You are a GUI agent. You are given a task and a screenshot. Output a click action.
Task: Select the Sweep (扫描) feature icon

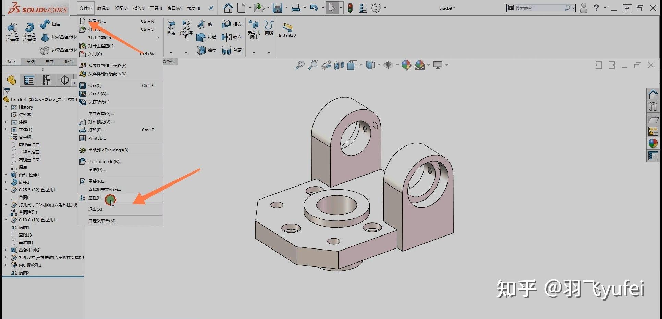click(x=45, y=24)
